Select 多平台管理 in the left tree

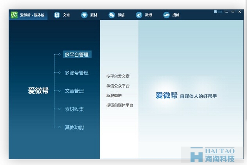tap(77, 54)
